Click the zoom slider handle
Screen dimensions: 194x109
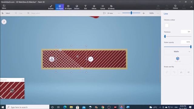[x=131, y=13]
